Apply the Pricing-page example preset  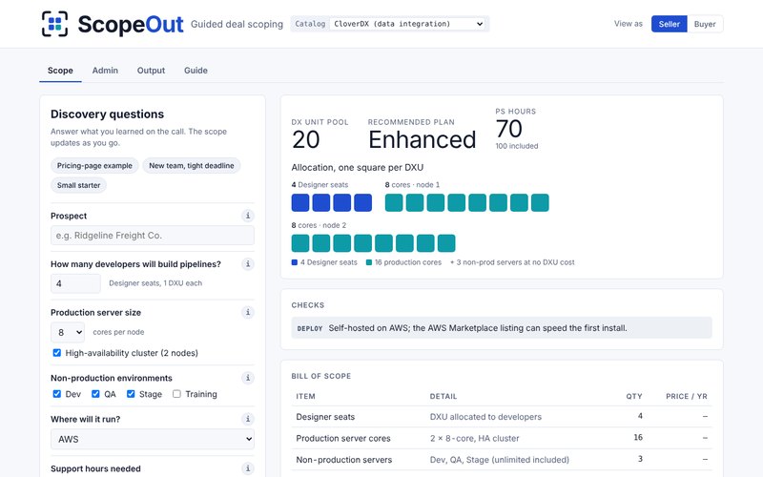(94, 165)
